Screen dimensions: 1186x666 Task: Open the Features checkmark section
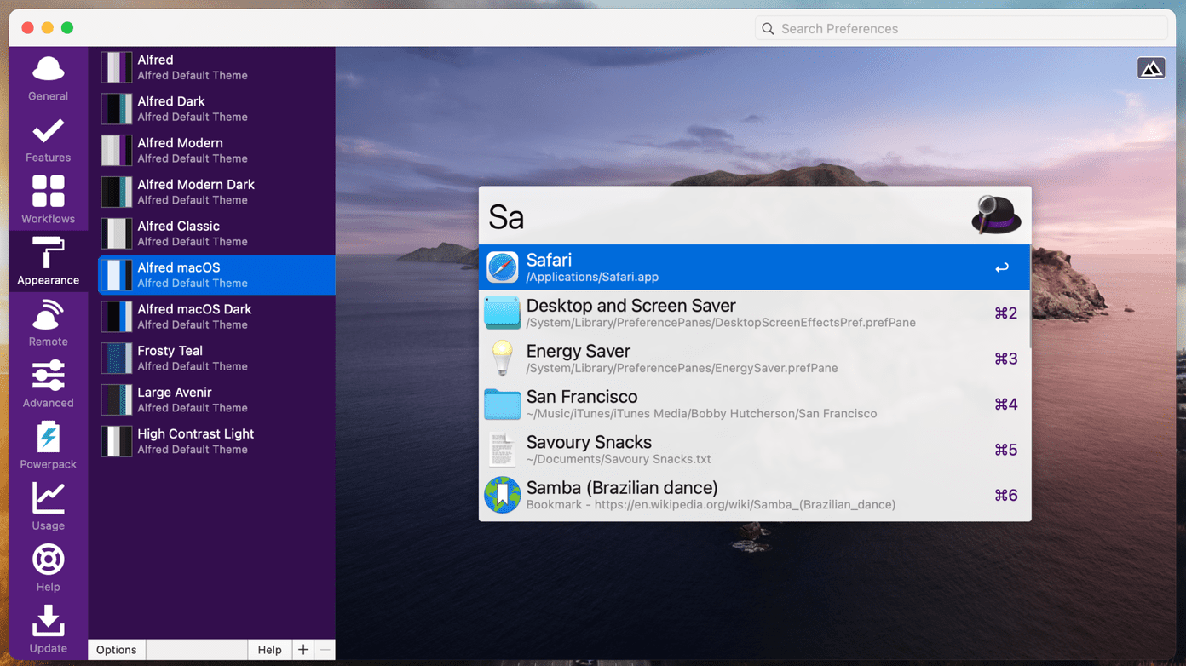coord(48,139)
